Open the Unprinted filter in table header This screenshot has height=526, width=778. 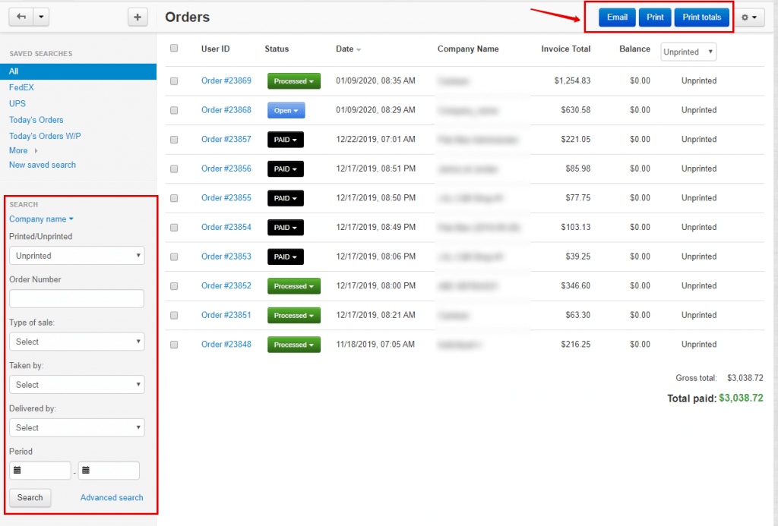pos(688,52)
